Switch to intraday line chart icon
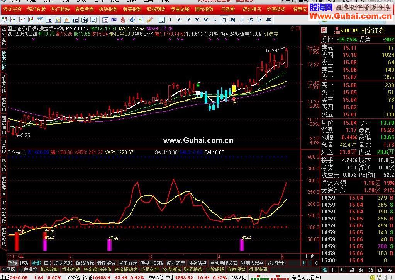This screenshot has height=280, width=395. 22,20
